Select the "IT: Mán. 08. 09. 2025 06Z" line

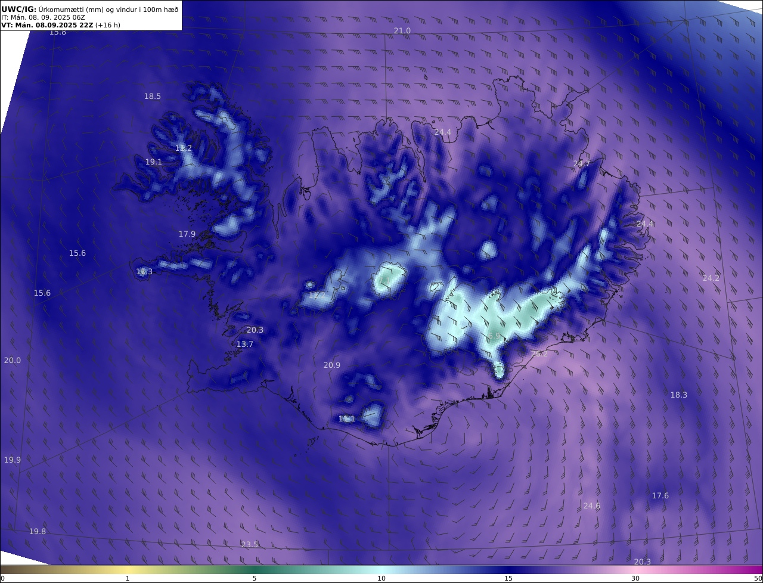pyautogui.click(x=43, y=17)
